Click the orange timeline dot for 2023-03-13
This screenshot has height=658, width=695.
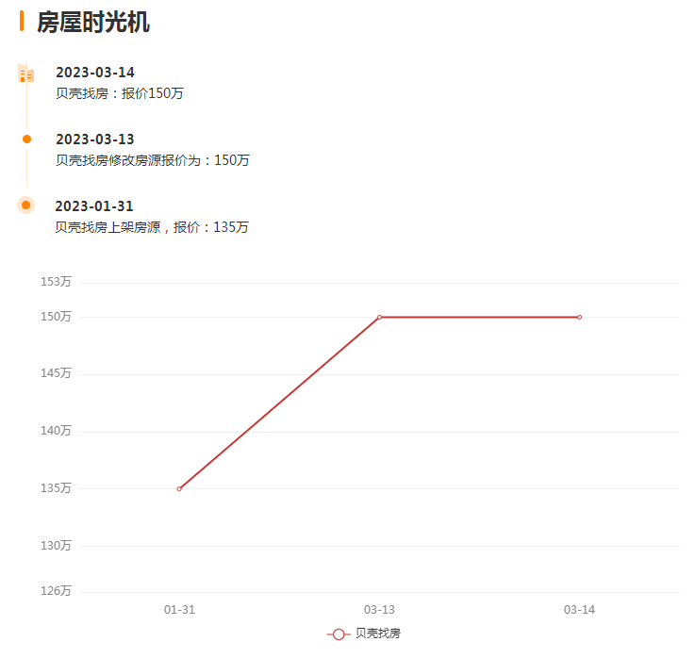tap(26, 139)
